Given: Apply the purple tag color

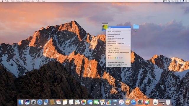Looking at the screenshot, I should tap(120, 58).
